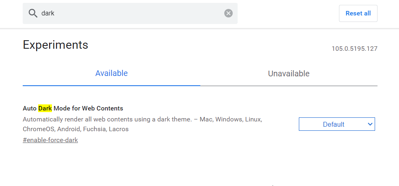The image size is (399, 186).
Task: Click the blue underline beneath Available tab
Action: pyautogui.click(x=112, y=86)
